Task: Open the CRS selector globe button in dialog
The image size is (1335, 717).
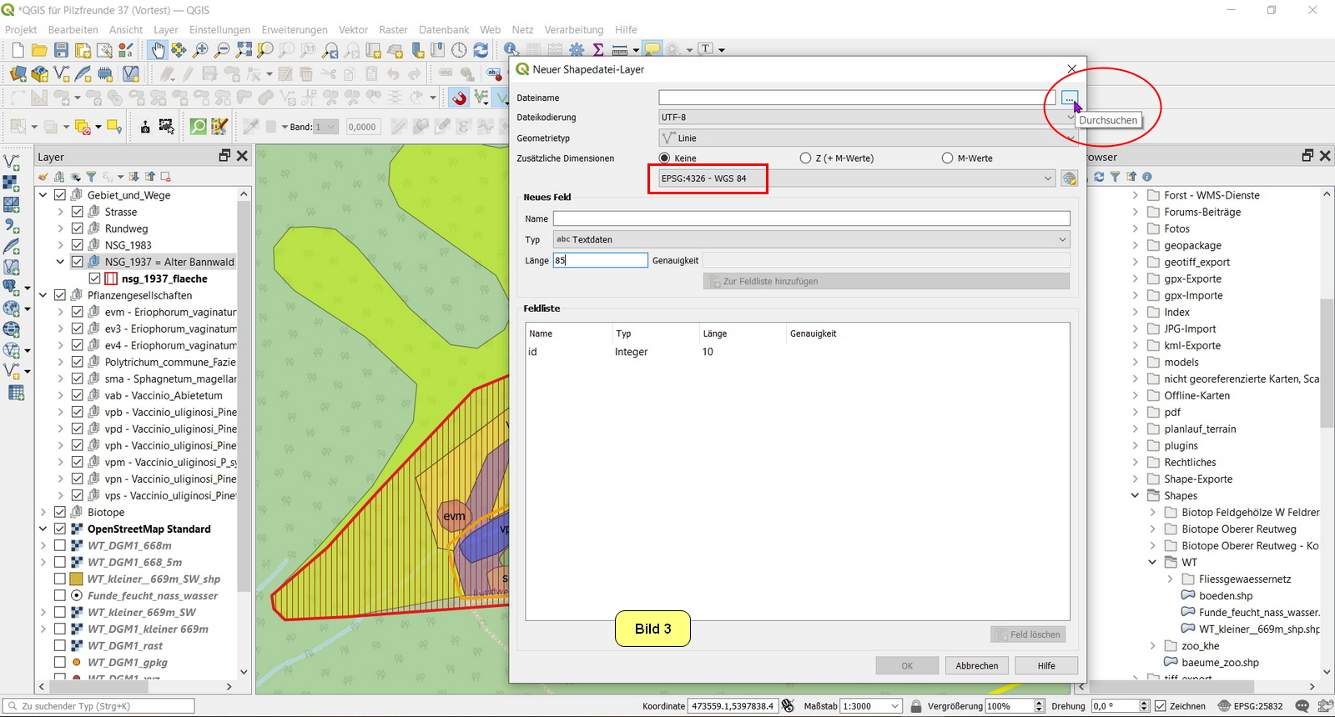Action: tap(1069, 178)
